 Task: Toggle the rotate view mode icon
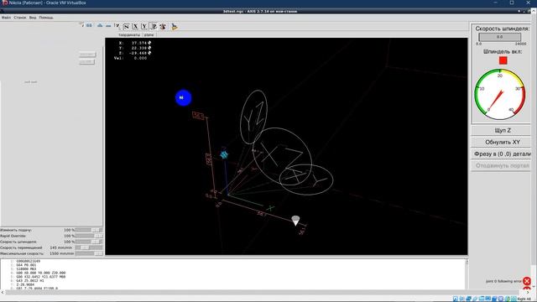point(163,26)
